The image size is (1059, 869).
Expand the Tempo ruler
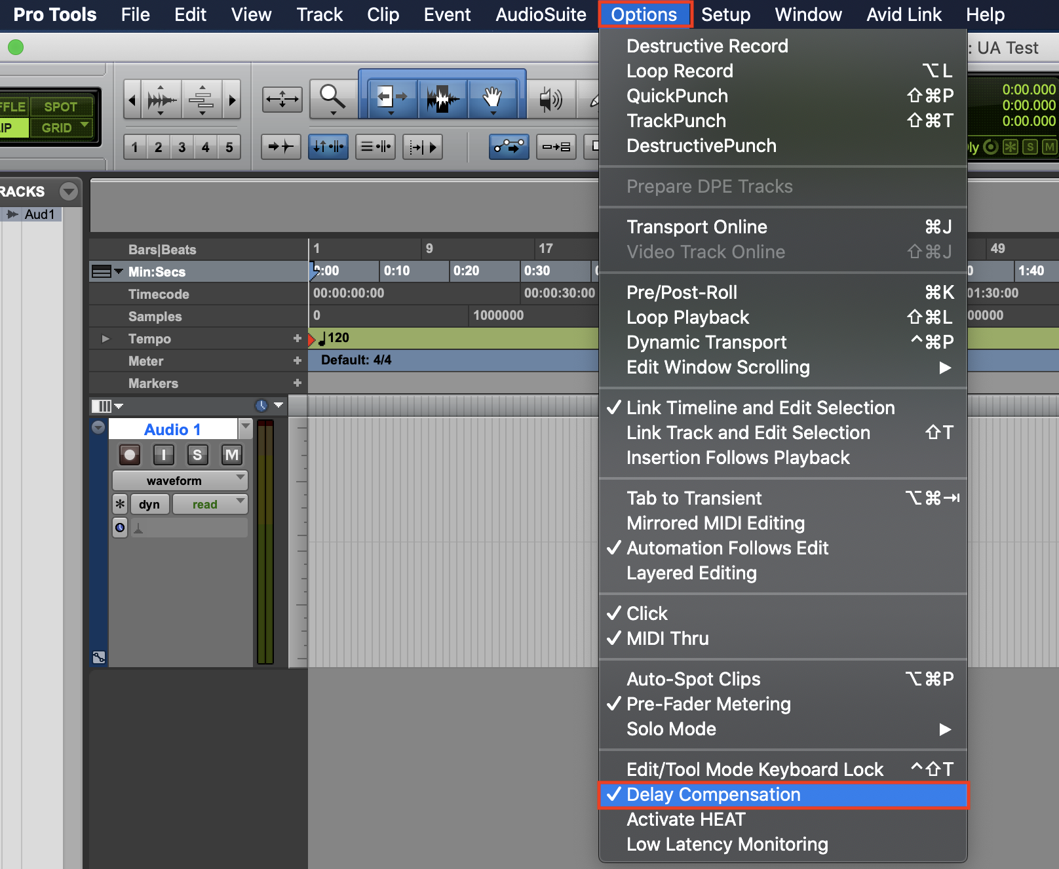click(105, 339)
